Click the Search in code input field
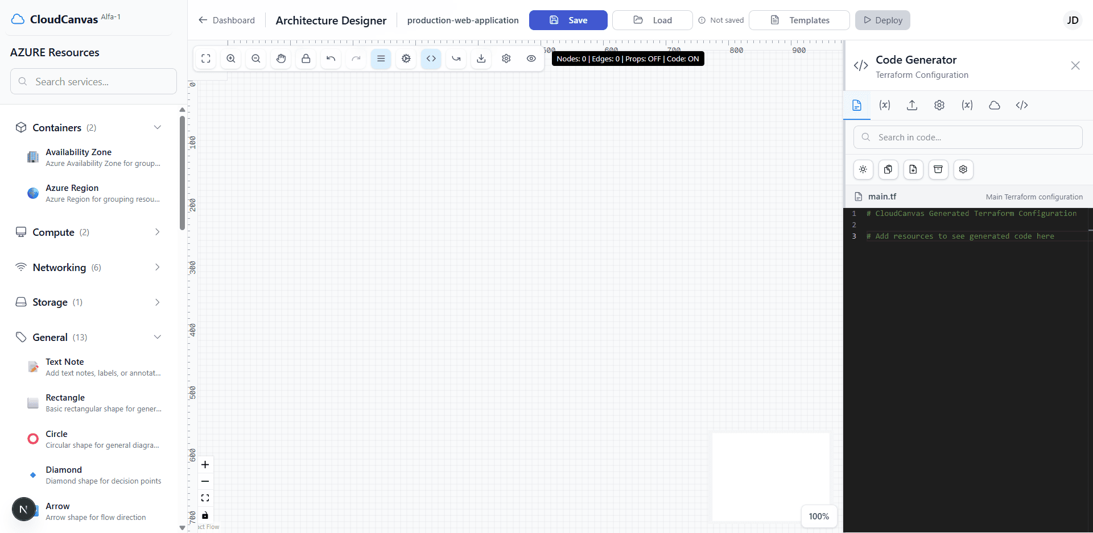The width and height of the screenshot is (1093, 533). 967,137
